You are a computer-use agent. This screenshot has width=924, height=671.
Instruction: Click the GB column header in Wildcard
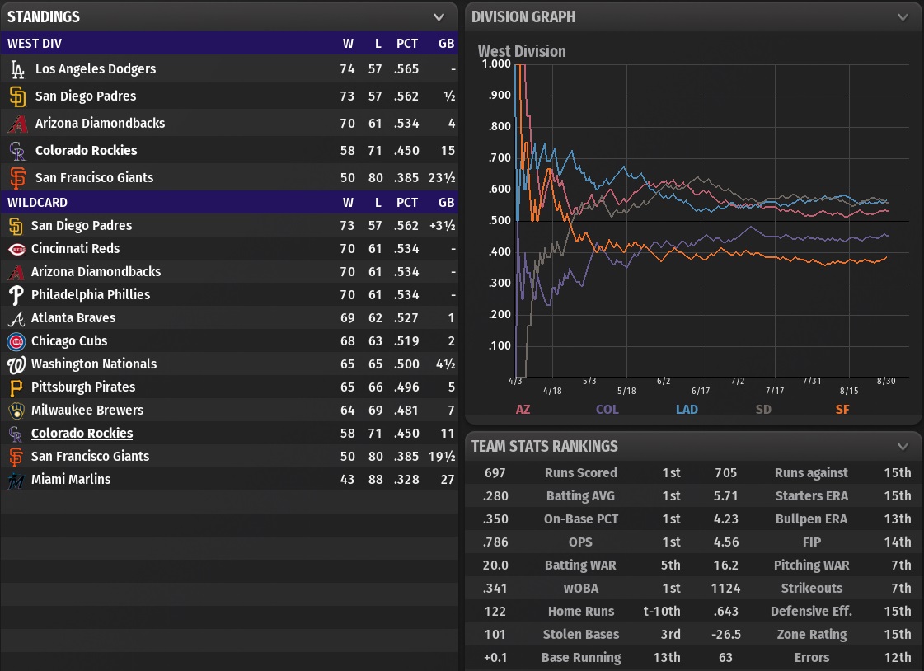(x=446, y=203)
